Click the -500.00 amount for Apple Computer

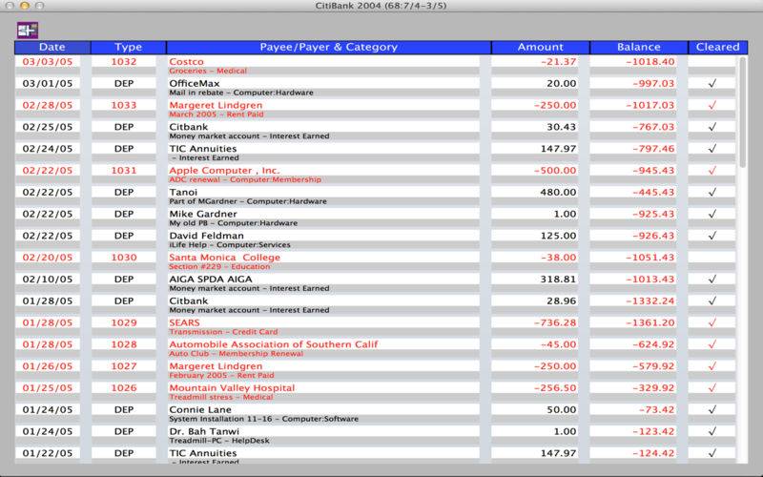tap(555, 171)
